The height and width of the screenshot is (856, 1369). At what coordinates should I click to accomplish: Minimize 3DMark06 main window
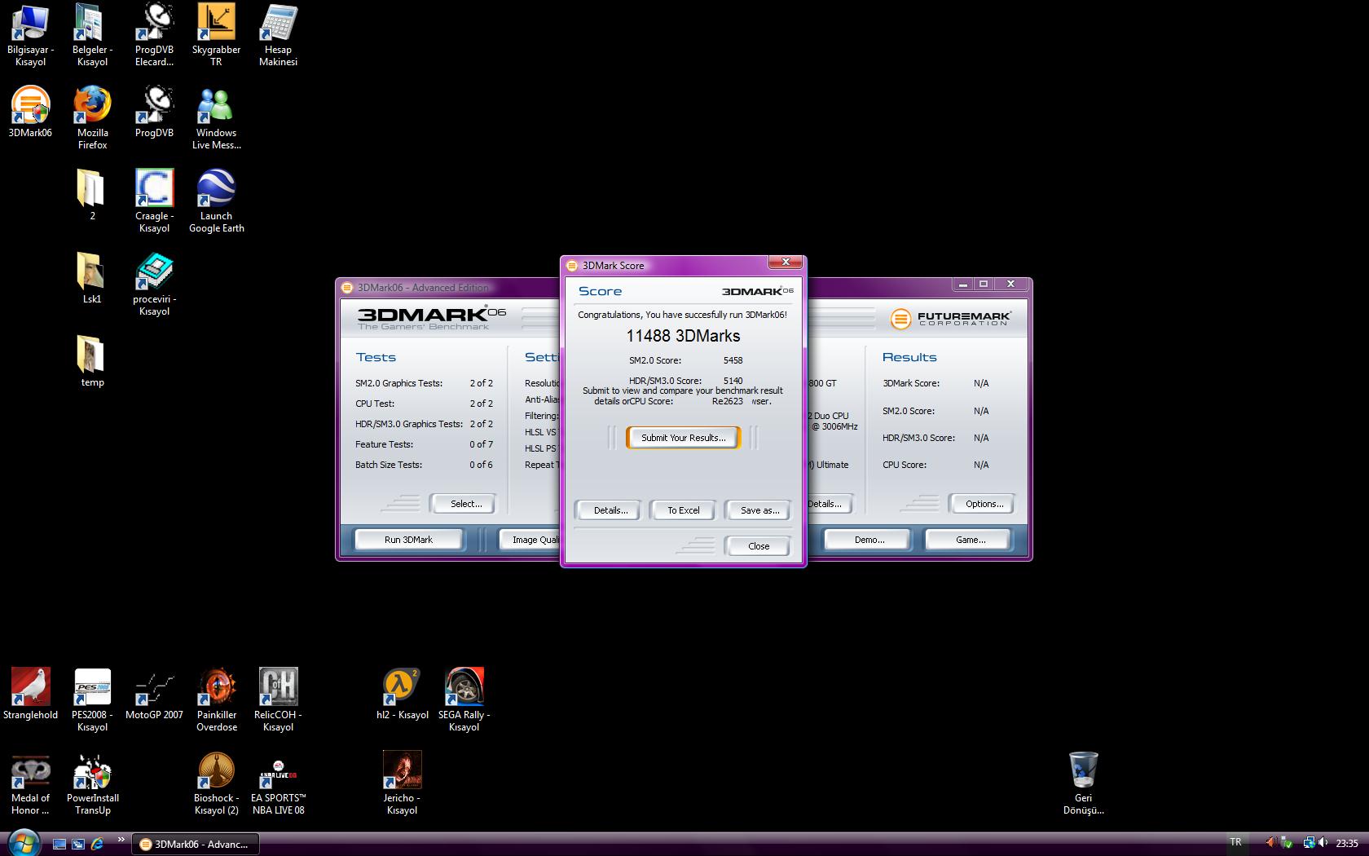click(x=963, y=285)
